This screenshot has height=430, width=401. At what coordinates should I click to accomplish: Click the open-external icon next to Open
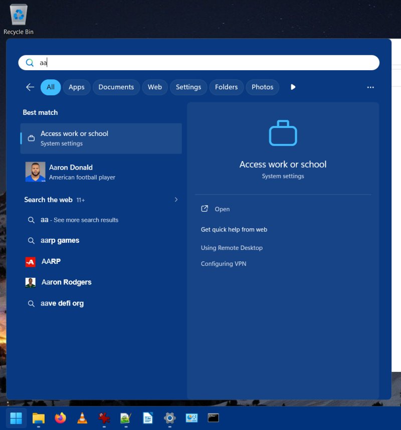point(205,209)
